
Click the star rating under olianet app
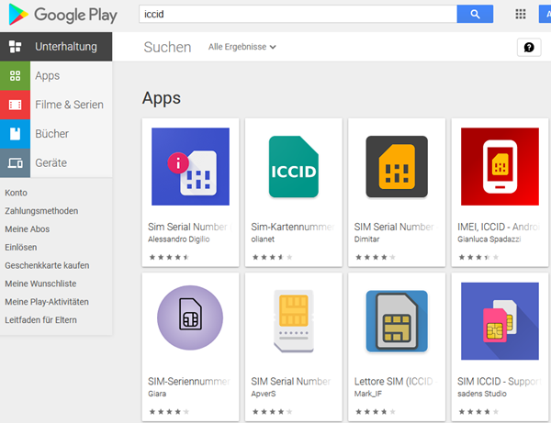click(x=273, y=257)
